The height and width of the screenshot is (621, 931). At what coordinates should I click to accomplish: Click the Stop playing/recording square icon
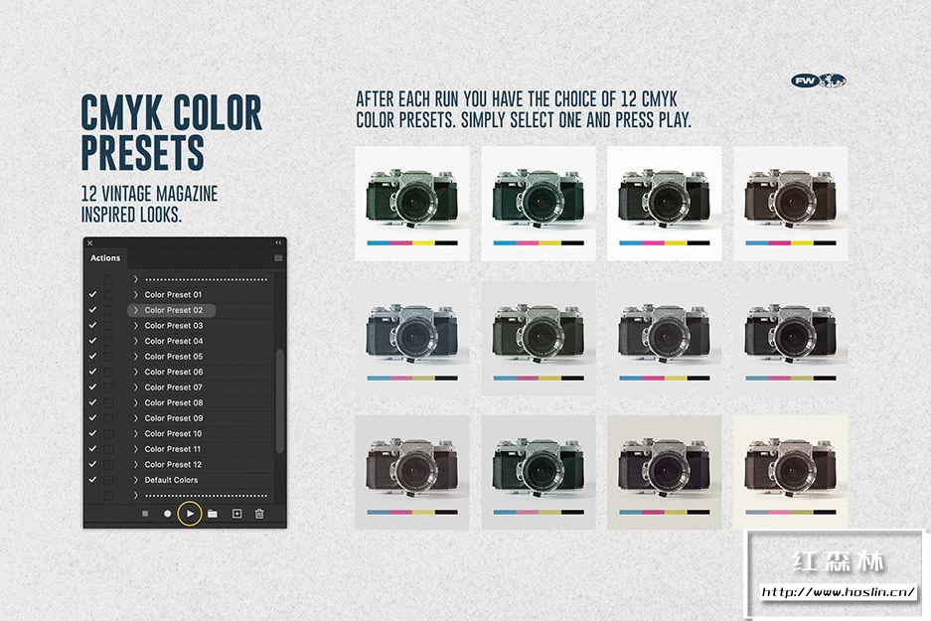(145, 514)
